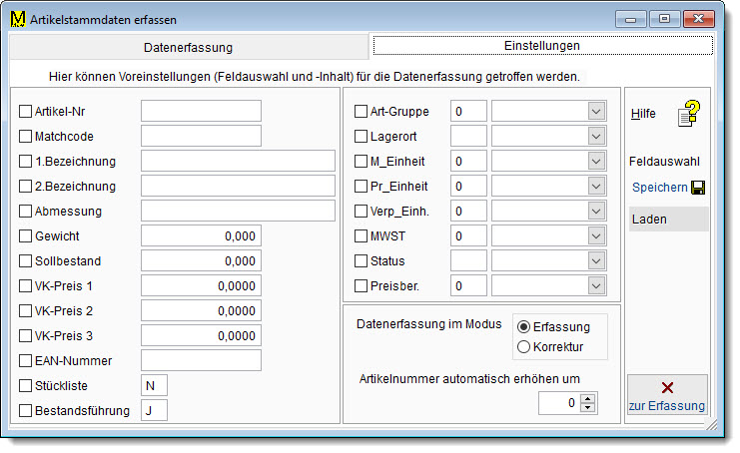Select the Korrektur radio button

pyautogui.click(x=523, y=347)
